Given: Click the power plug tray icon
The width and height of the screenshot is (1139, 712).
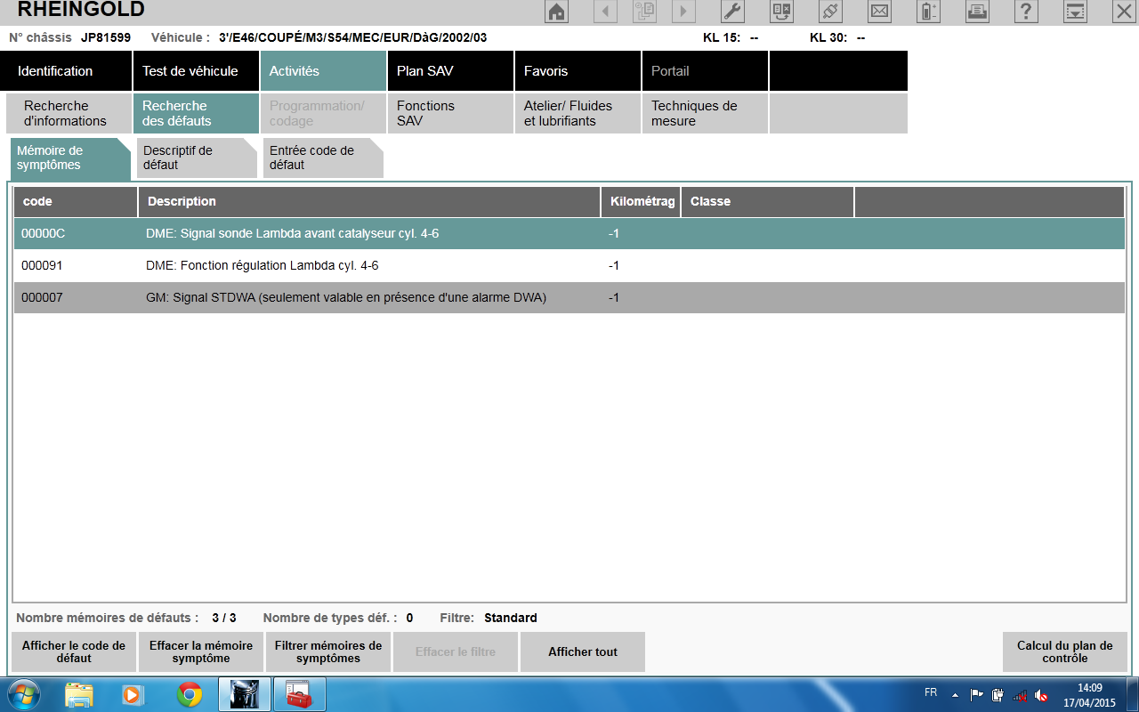Looking at the screenshot, I should [998, 695].
